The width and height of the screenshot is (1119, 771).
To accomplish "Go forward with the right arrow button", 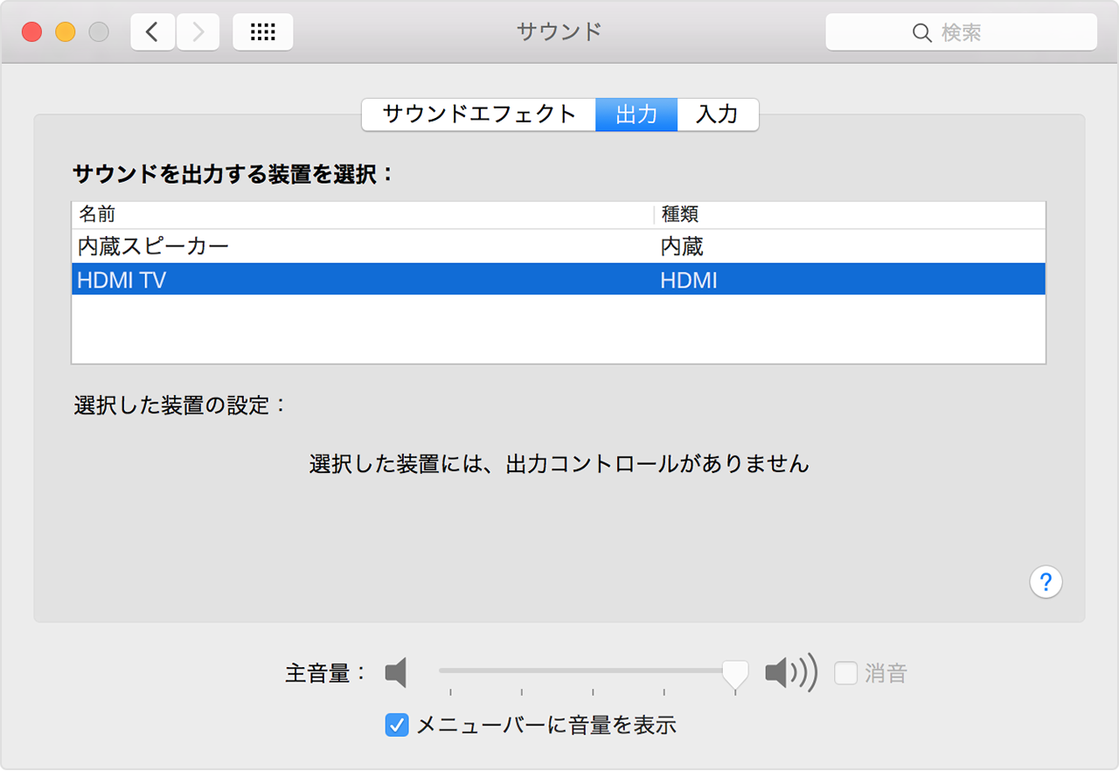I will 198,32.
